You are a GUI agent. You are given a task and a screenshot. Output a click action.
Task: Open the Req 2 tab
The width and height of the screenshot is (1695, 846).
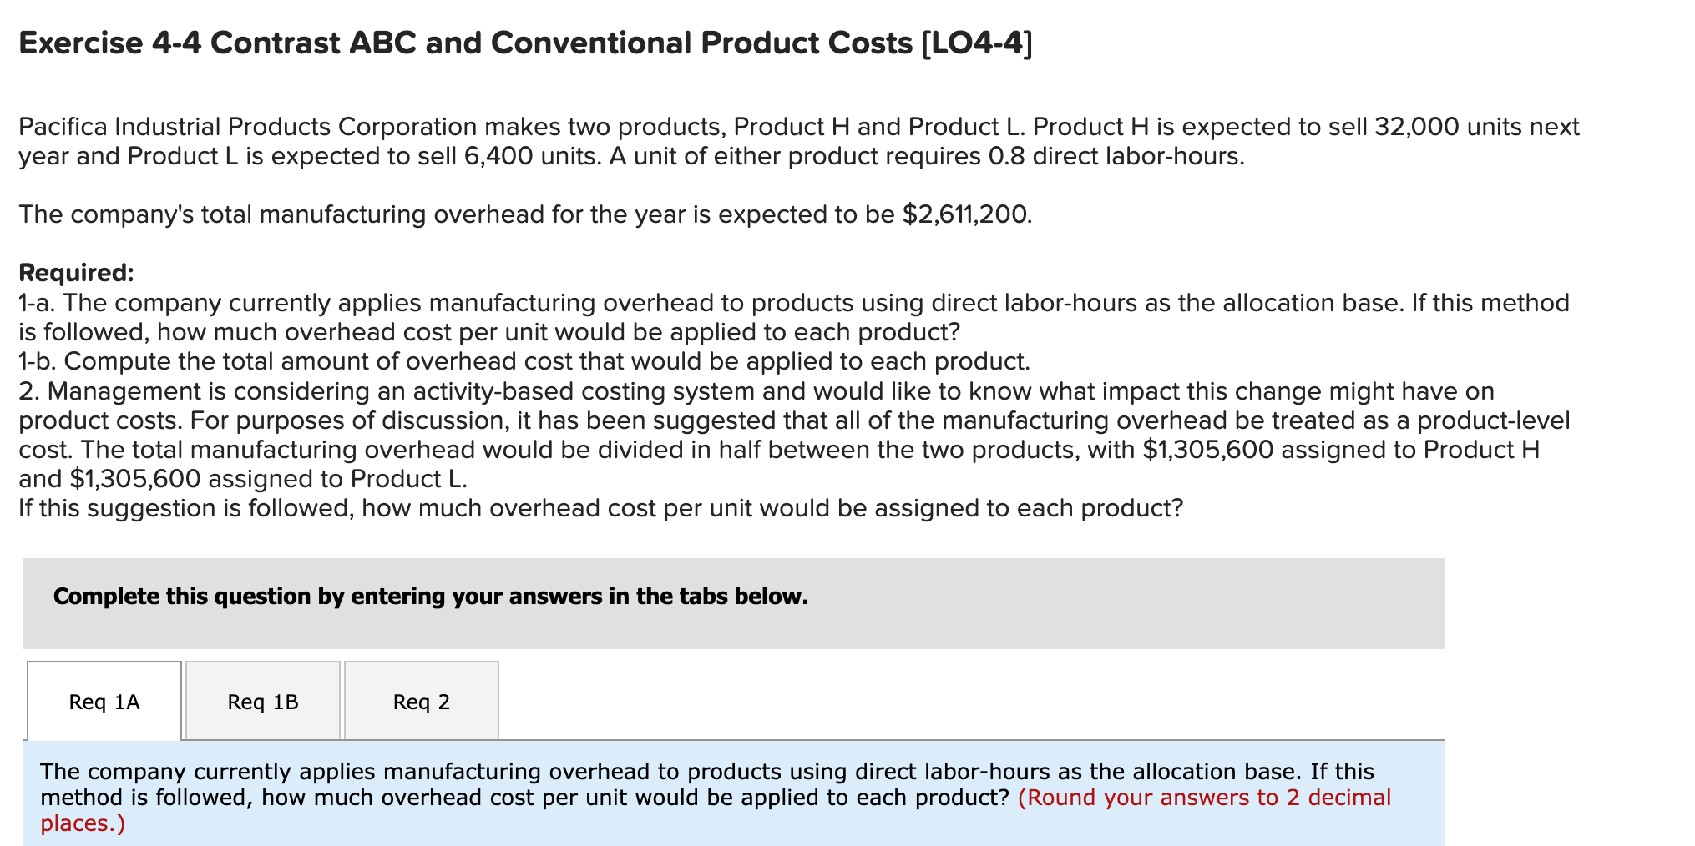[x=421, y=702]
